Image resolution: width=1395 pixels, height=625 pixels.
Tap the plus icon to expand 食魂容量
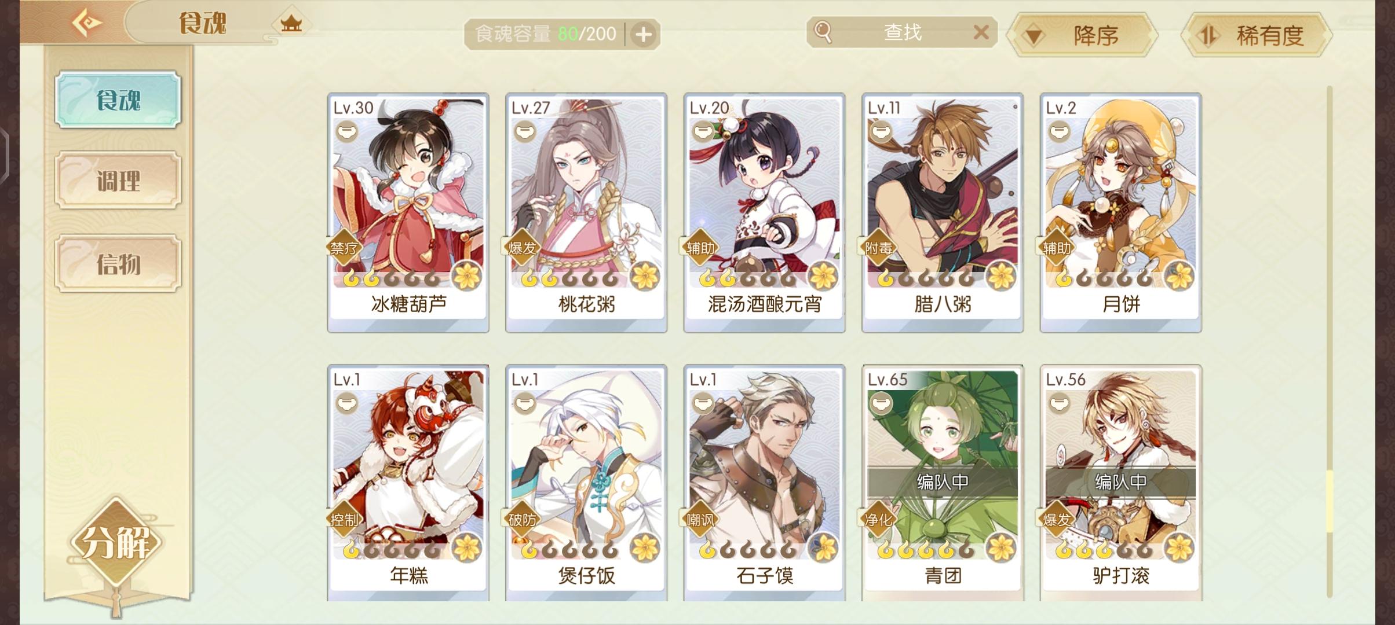[643, 35]
